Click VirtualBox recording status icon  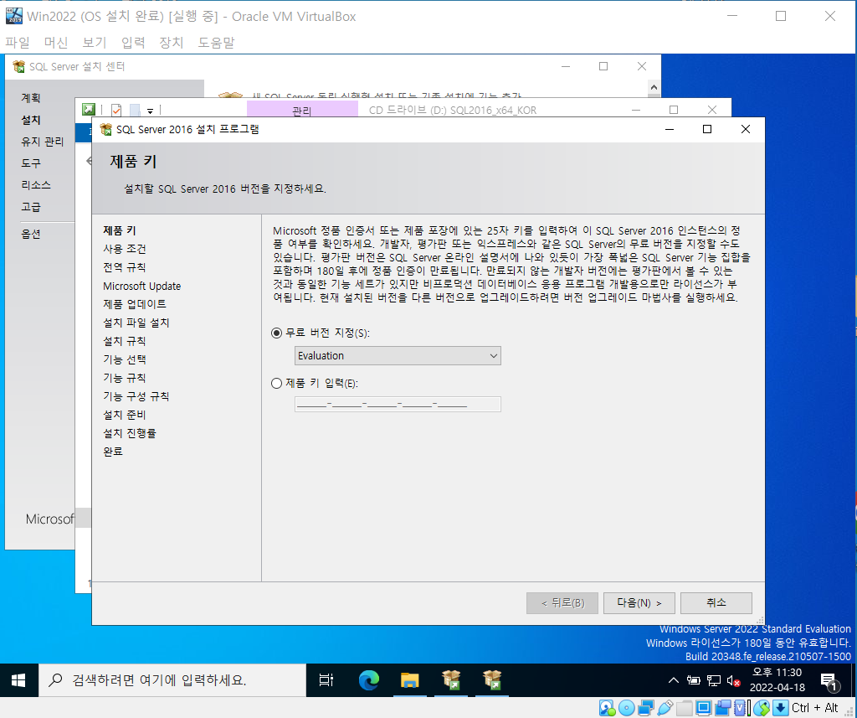point(722,708)
